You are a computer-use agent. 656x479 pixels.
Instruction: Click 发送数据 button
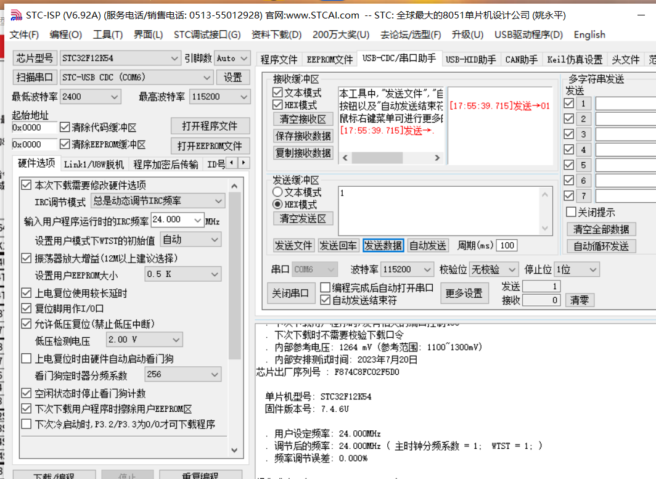pyautogui.click(x=383, y=245)
